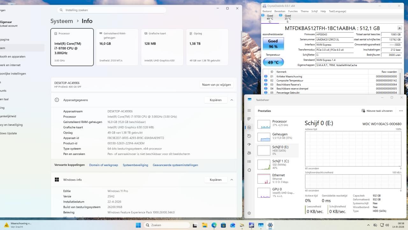The width and height of the screenshot is (408, 230).
Task: Open Systeembeveiliging link
Action: [x=135, y=165]
